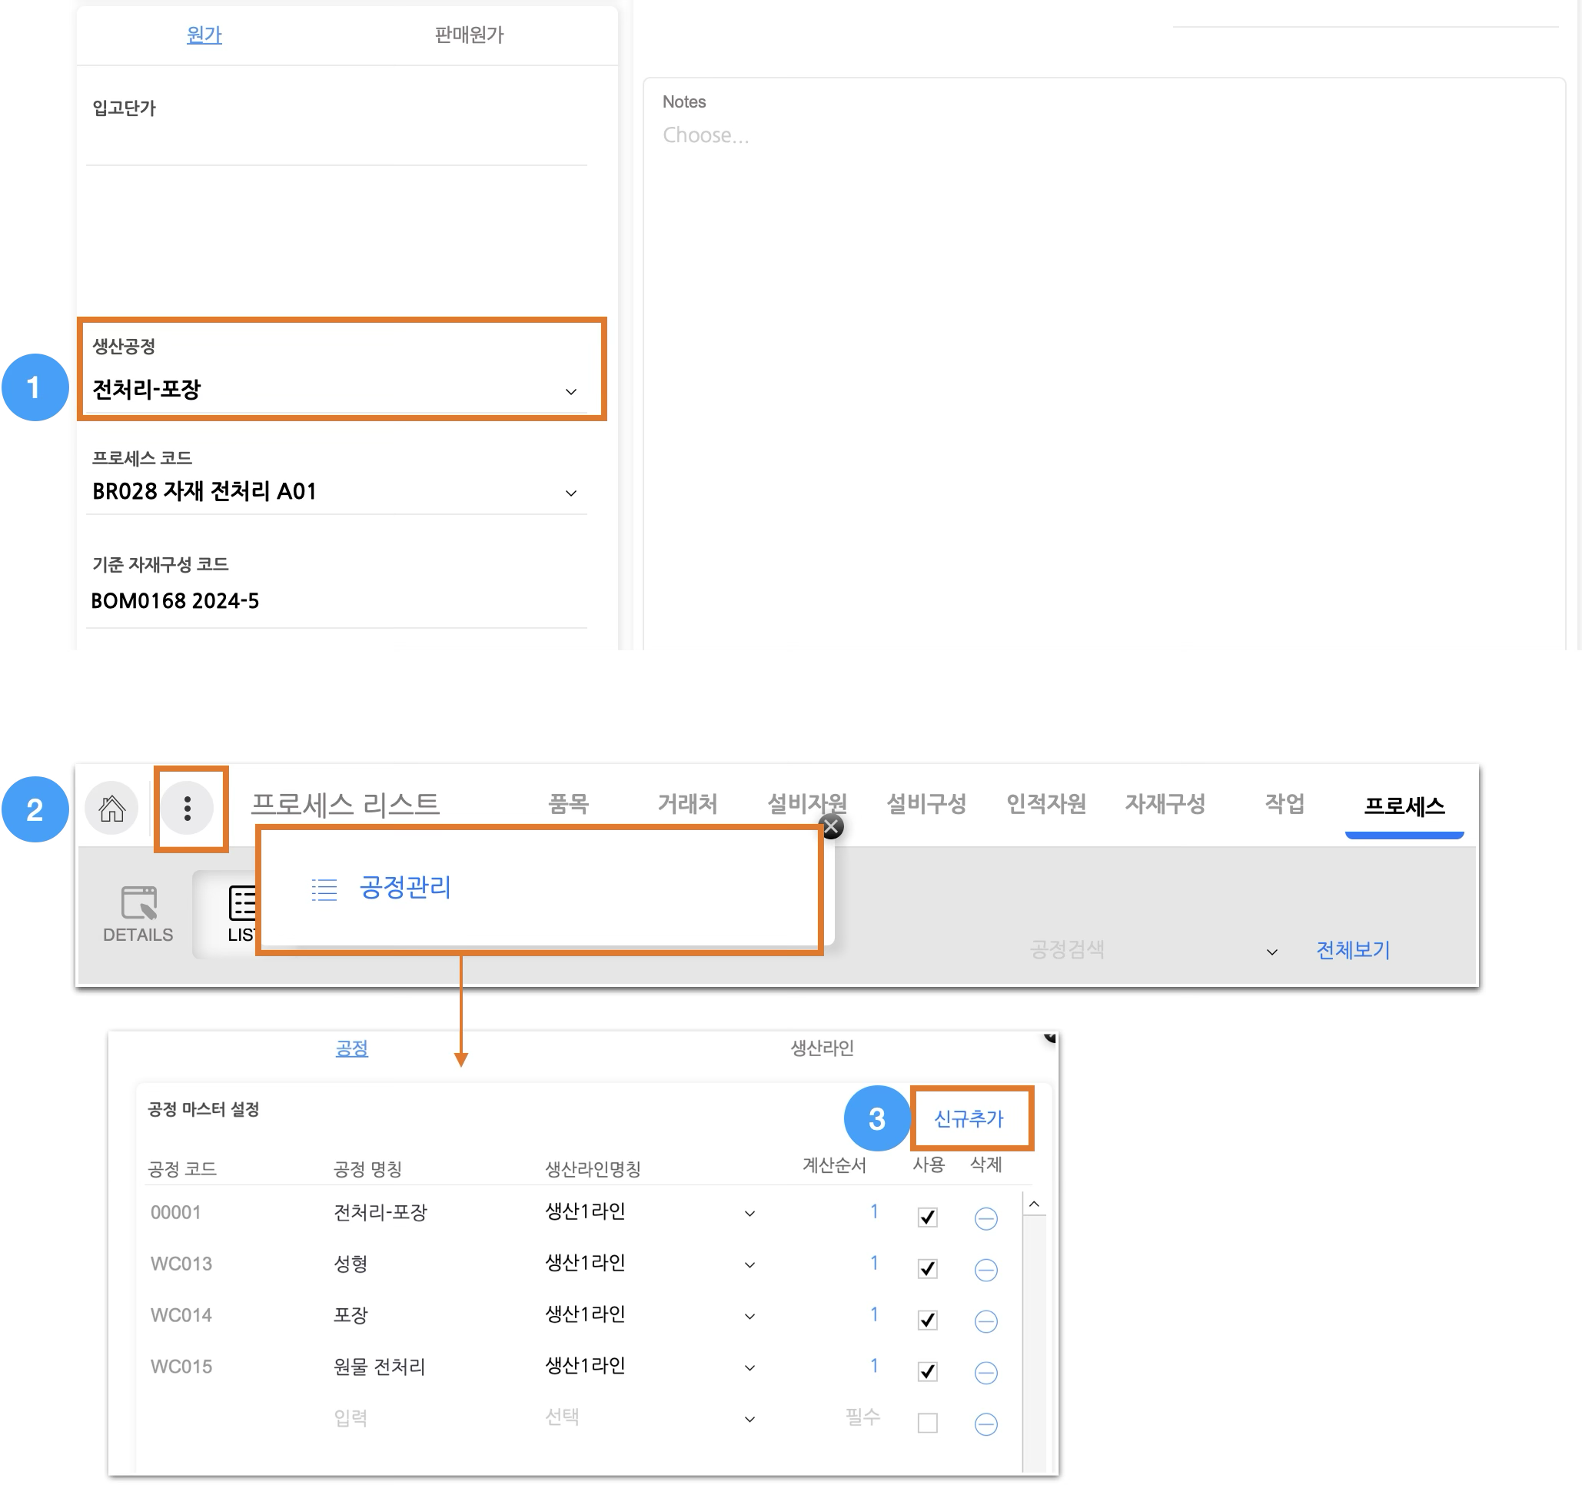Delete the WC014 포장 row
The width and height of the screenshot is (1582, 1485).
[x=985, y=1321]
